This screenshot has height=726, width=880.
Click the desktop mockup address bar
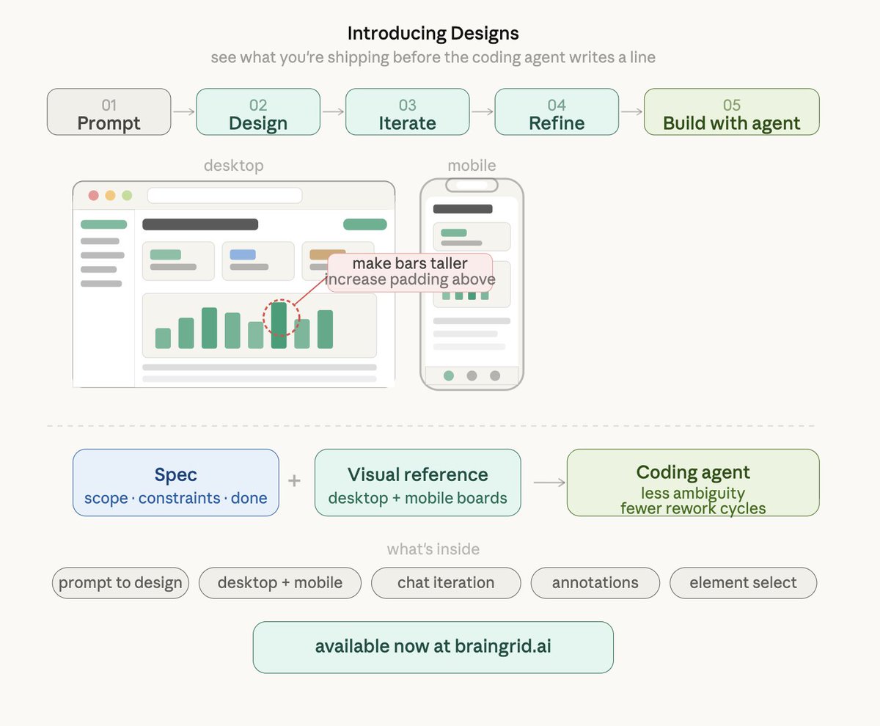click(224, 195)
